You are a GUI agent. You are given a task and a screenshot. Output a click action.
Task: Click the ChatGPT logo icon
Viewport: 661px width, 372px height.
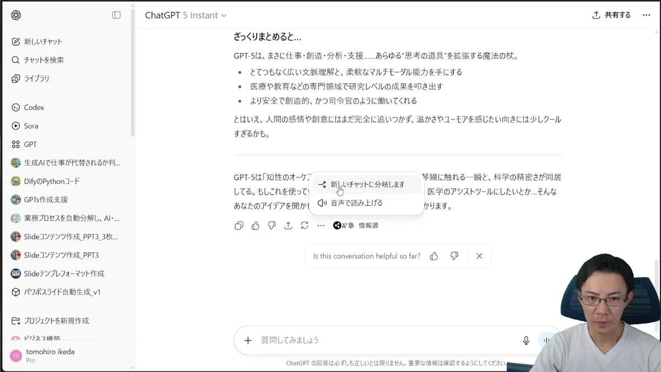(16, 15)
